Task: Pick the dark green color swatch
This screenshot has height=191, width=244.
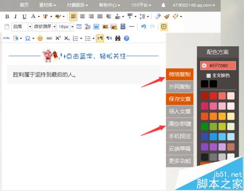Action: click(204, 127)
